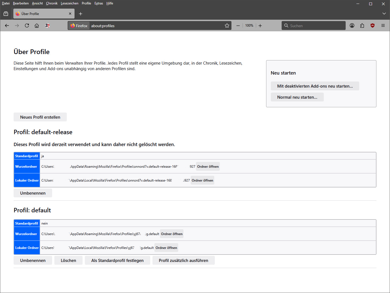Open the extensions puzzle icon
The height and width of the screenshot is (293, 390).
362,26
